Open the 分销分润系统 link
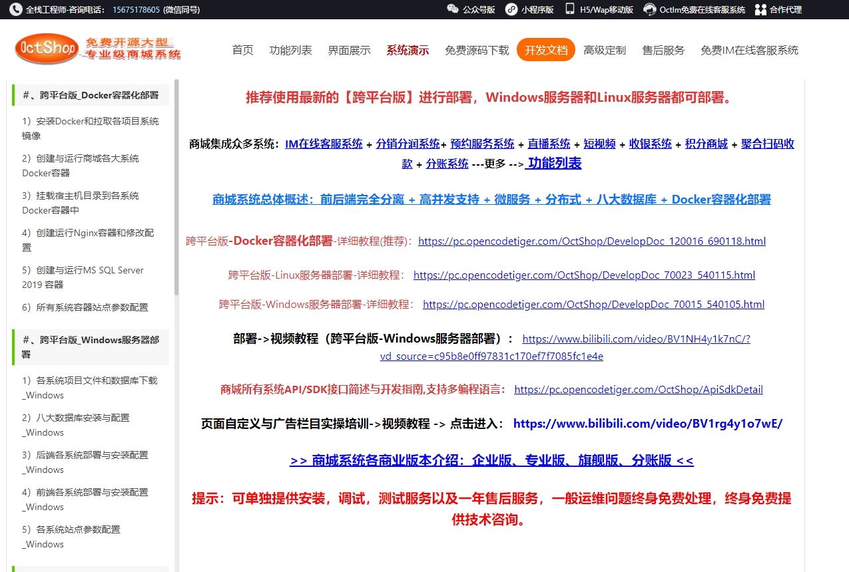This screenshot has height=572, width=849. tap(408, 144)
